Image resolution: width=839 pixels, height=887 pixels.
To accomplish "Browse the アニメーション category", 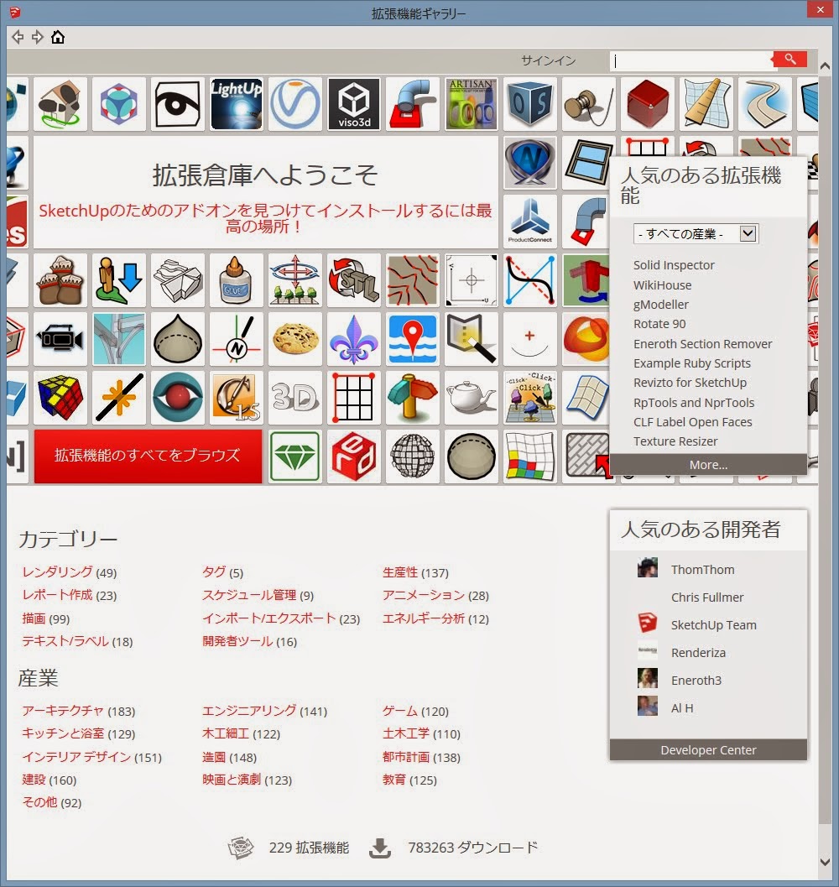I will pyautogui.click(x=423, y=595).
